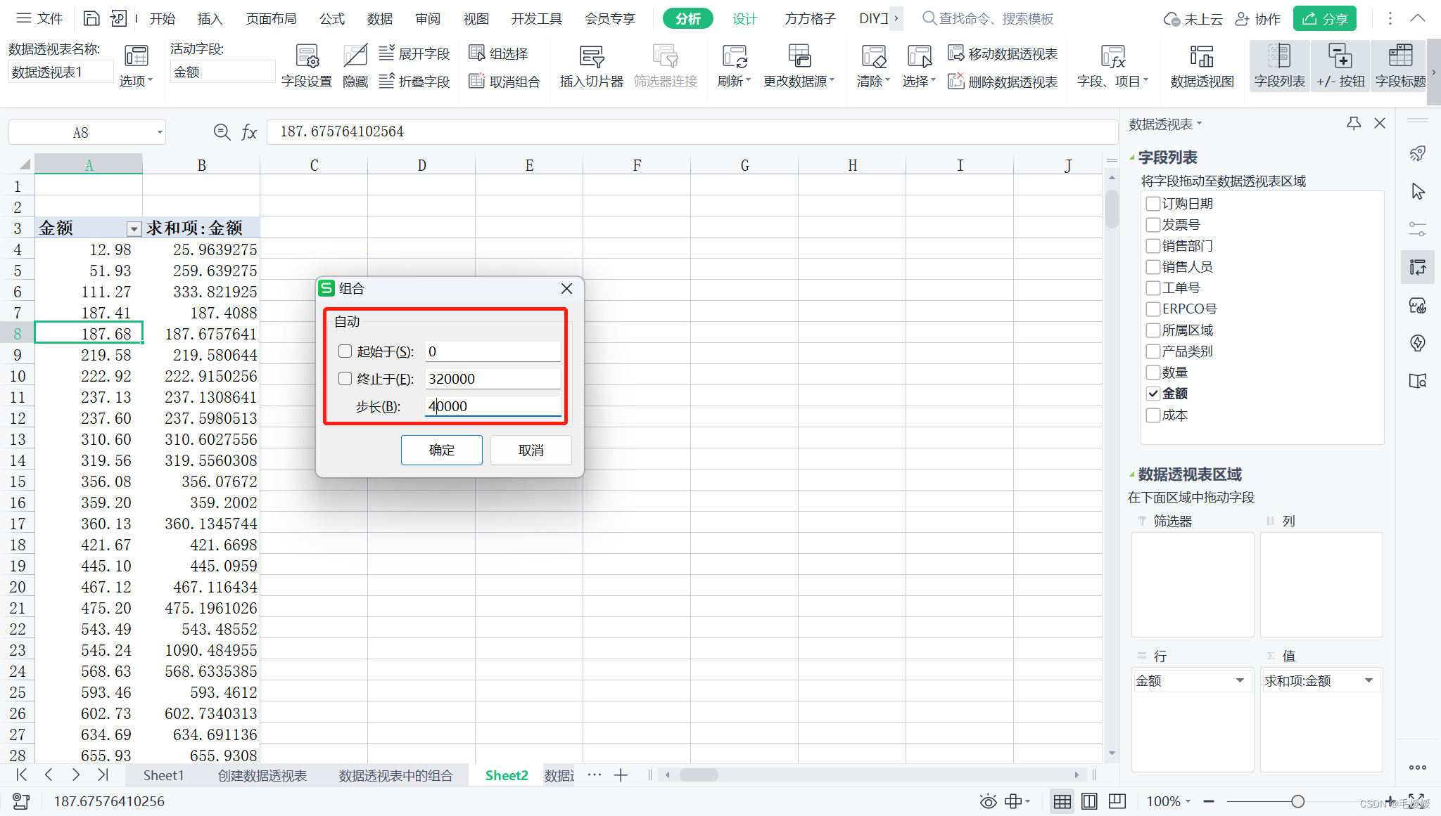
Task: Click 移动数据透视表 move pivot table
Action: (x=1003, y=53)
